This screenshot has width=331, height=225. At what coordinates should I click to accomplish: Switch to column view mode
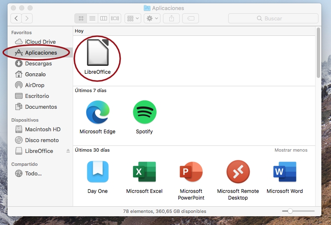104,18
